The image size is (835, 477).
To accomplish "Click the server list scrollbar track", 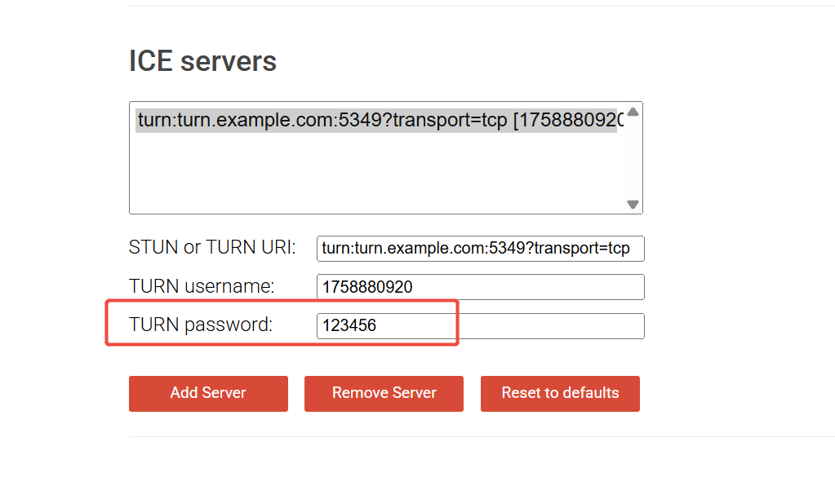I will pos(633,159).
